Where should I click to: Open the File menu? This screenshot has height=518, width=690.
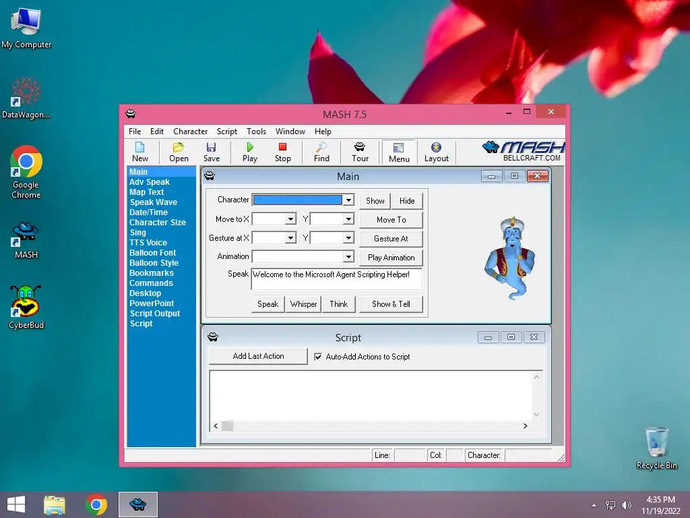[135, 132]
